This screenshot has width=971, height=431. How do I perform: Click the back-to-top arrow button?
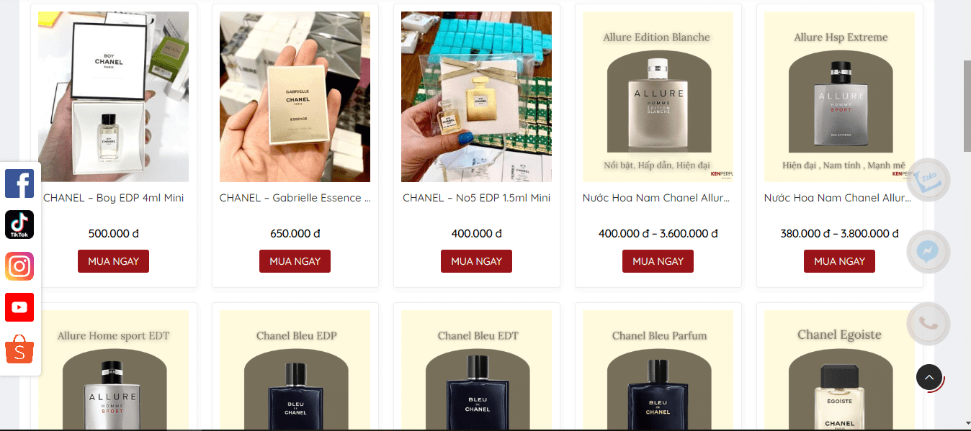[929, 377]
